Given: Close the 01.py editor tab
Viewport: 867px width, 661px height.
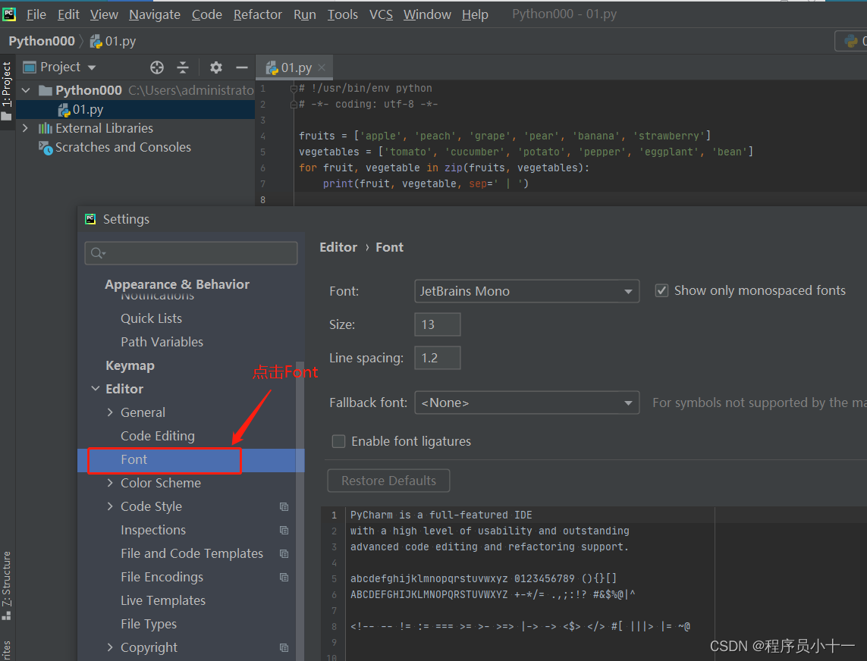Looking at the screenshot, I should (x=322, y=67).
